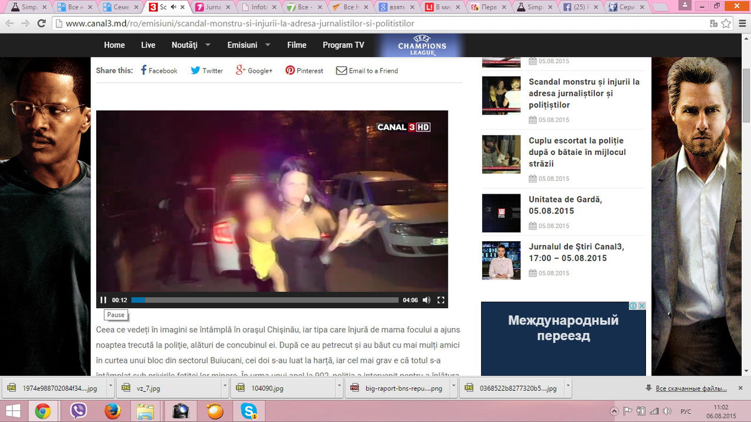Image resolution: width=751 pixels, height=422 pixels.
Task: Share article on Facebook
Action: pyautogui.click(x=159, y=70)
